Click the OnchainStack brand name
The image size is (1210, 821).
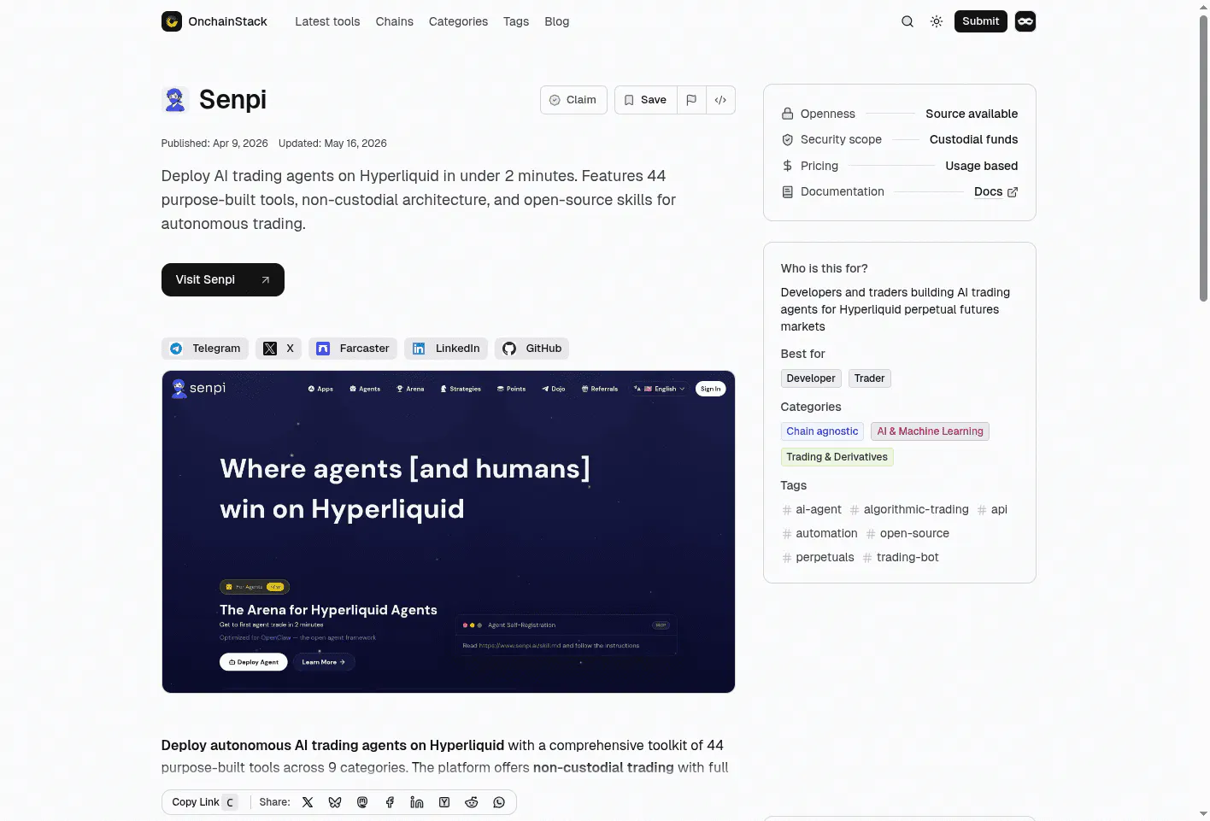pos(227,21)
